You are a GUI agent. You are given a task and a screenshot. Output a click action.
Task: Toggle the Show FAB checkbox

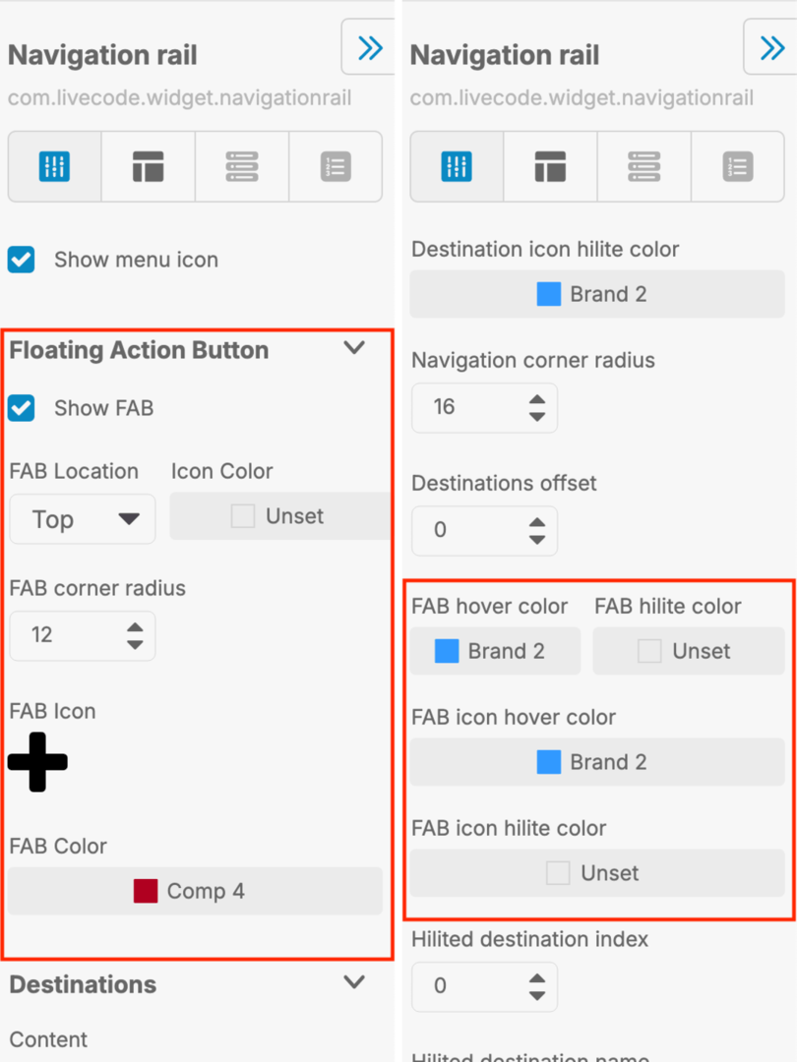[x=22, y=408]
